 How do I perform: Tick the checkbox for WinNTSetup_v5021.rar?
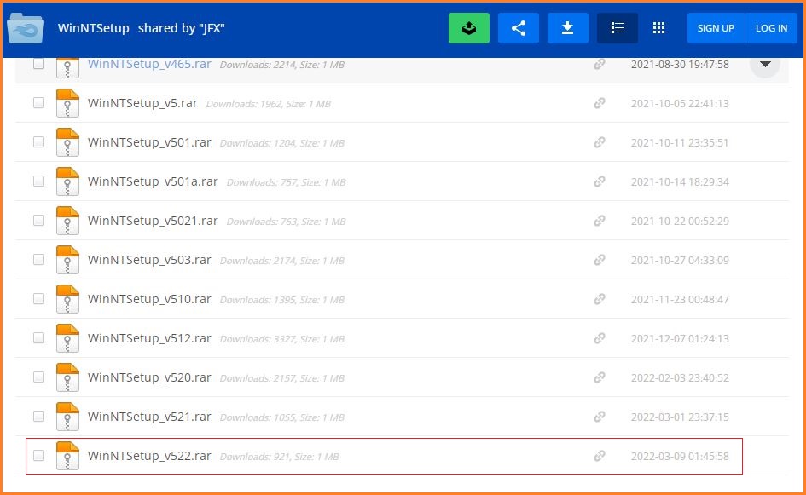(x=38, y=221)
